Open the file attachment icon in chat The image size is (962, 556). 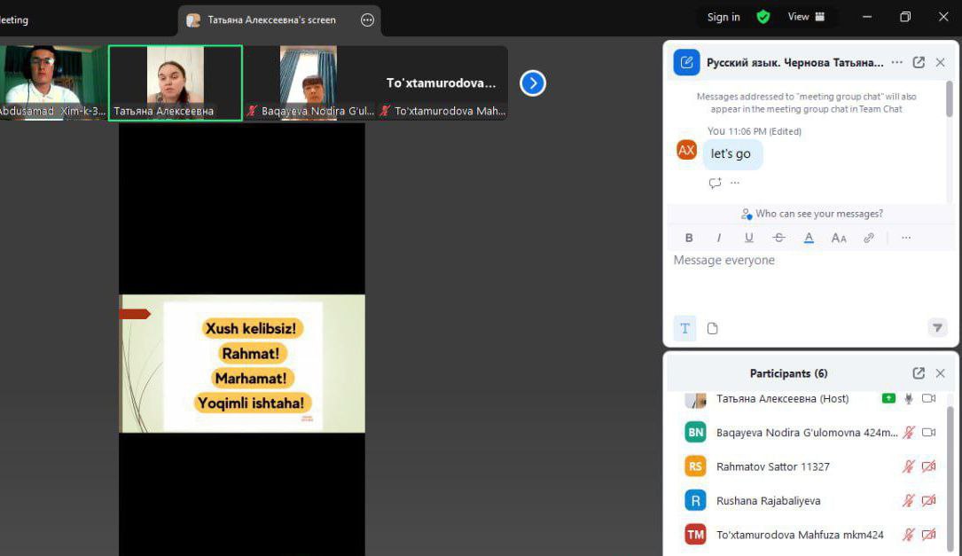point(713,328)
